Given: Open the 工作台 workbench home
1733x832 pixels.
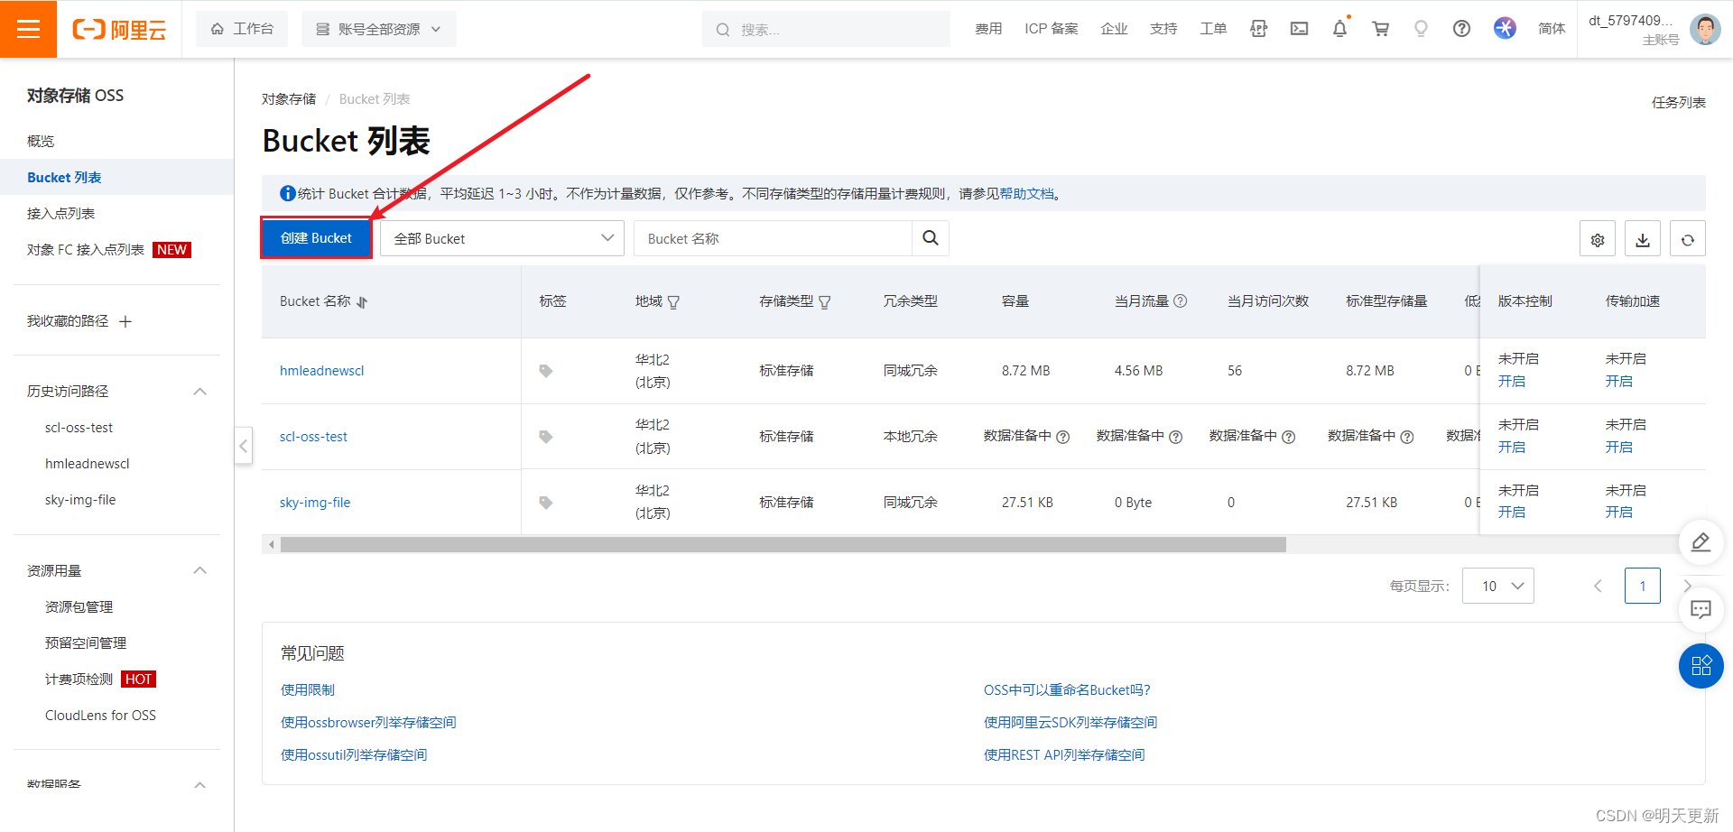Looking at the screenshot, I should [x=242, y=29].
